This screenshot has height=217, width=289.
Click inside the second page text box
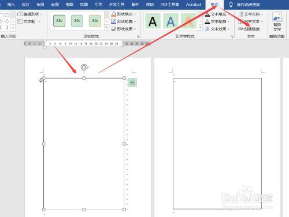[217, 144]
